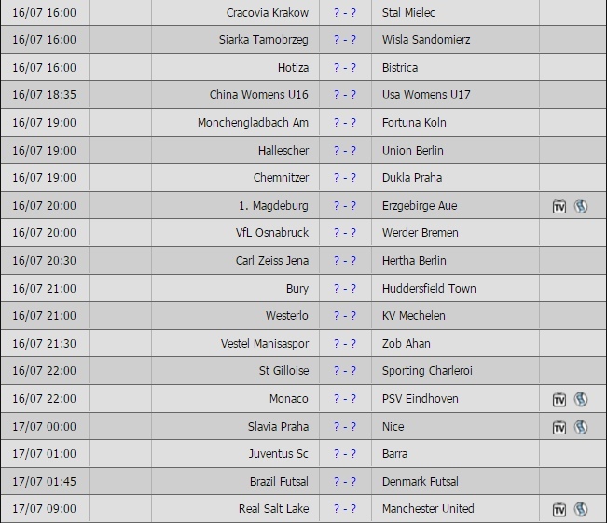
Task: Select score link for China Womens U16 match
Action: coord(345,95)
